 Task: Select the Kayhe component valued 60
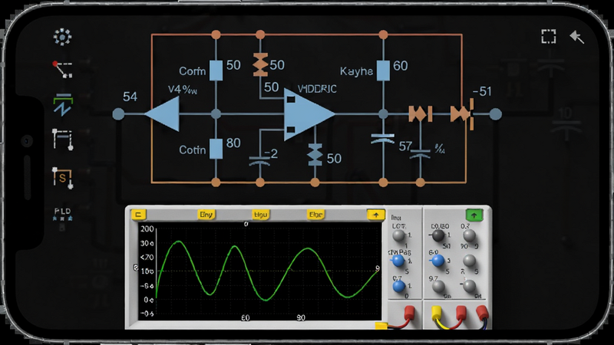[383, 71]
